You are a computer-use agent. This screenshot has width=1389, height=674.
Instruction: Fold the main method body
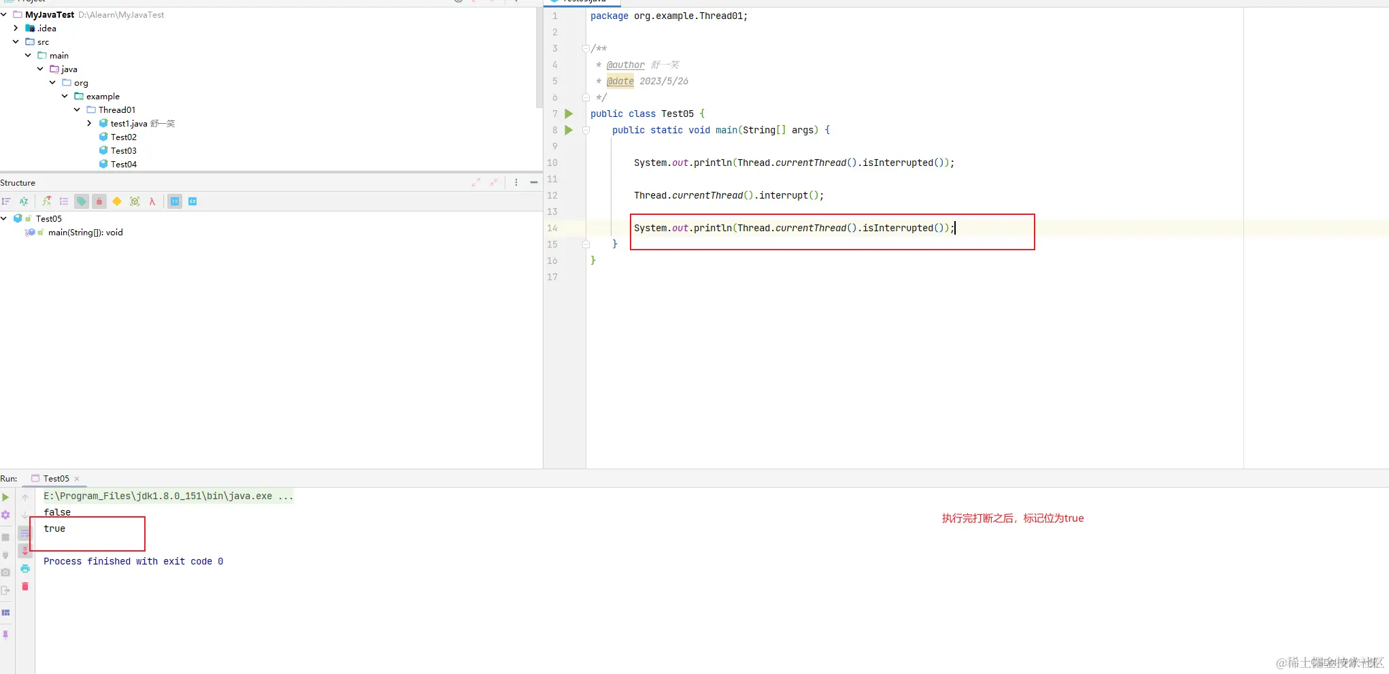586,130
